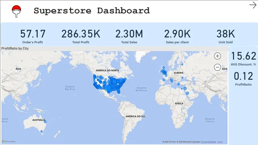Select the Total Profit 286.35K card
258x145 pixels.
[x=81, y=37]
